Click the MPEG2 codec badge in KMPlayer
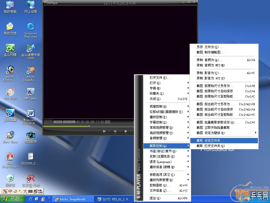The width and height of the screenshot is (270, 203). point(58,122)
